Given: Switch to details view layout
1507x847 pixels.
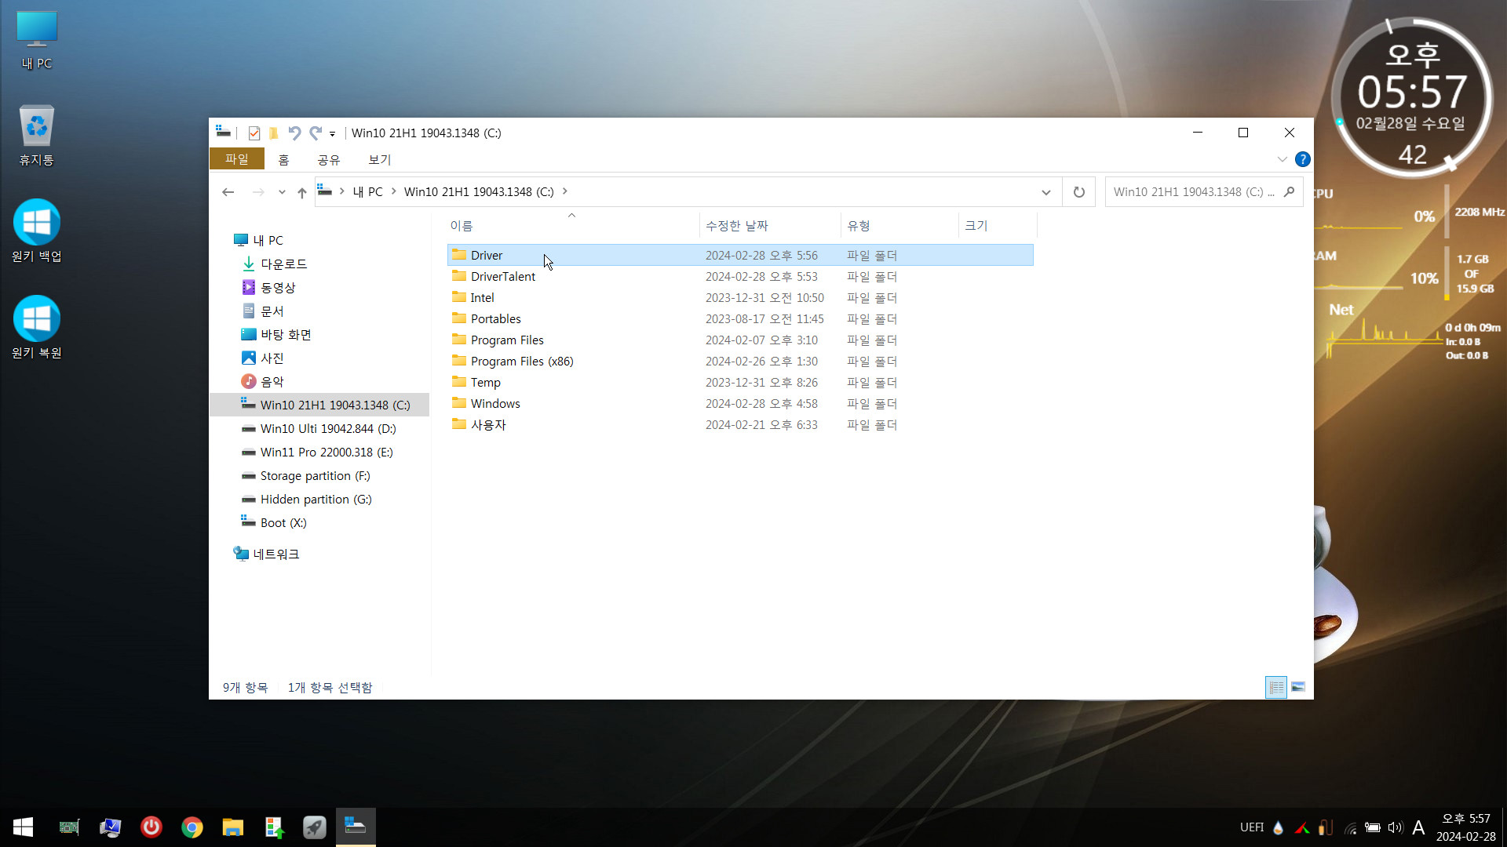Looking at the screenshot, I should click(x=1276, y=688).
